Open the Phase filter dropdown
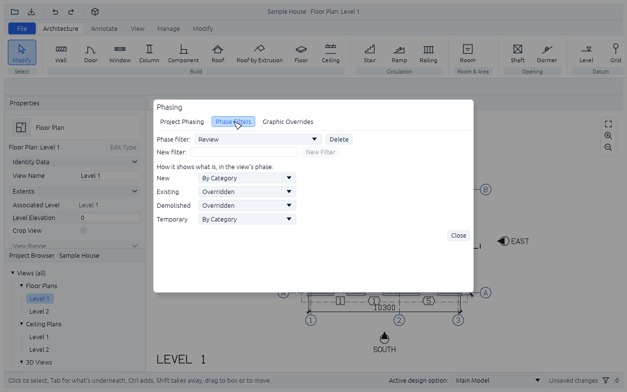627x392 pixels. click(258, 139)
